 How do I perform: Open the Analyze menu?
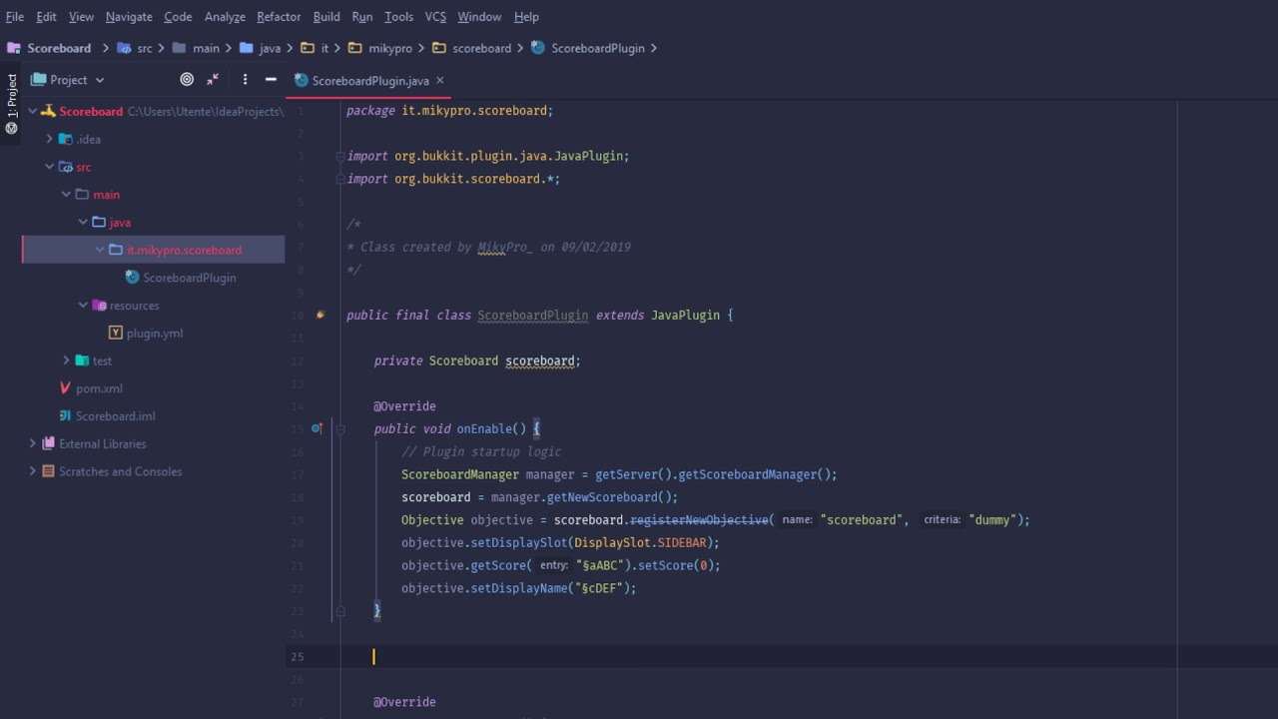tap(225, 16)
